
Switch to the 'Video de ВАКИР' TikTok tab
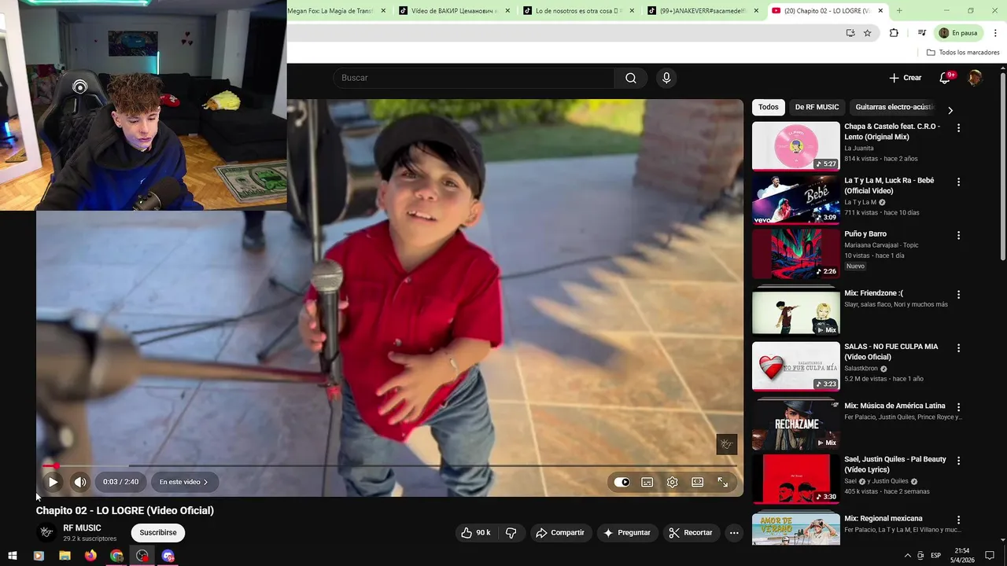455,11
